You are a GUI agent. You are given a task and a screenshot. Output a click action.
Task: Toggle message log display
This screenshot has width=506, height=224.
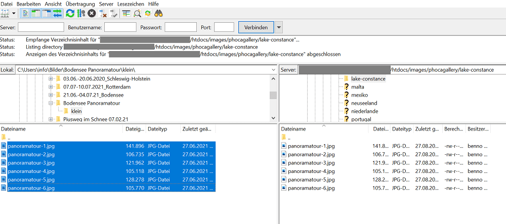pyautogui.click(x=26, y=13)
